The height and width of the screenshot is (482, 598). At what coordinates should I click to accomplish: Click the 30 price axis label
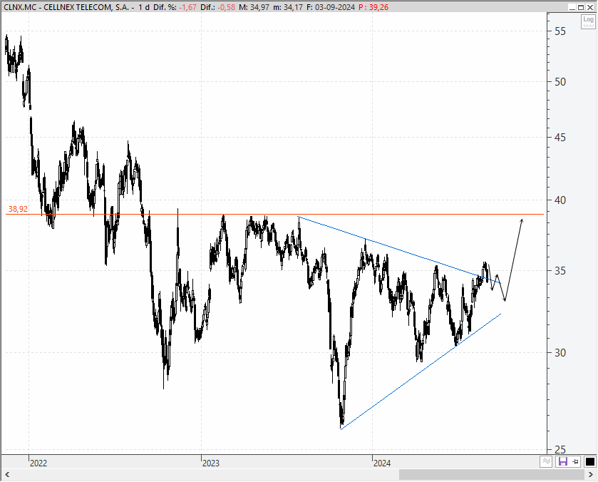560,353
